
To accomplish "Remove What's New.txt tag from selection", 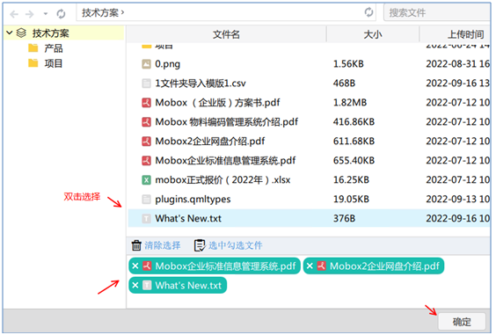I will coord(135,286).
